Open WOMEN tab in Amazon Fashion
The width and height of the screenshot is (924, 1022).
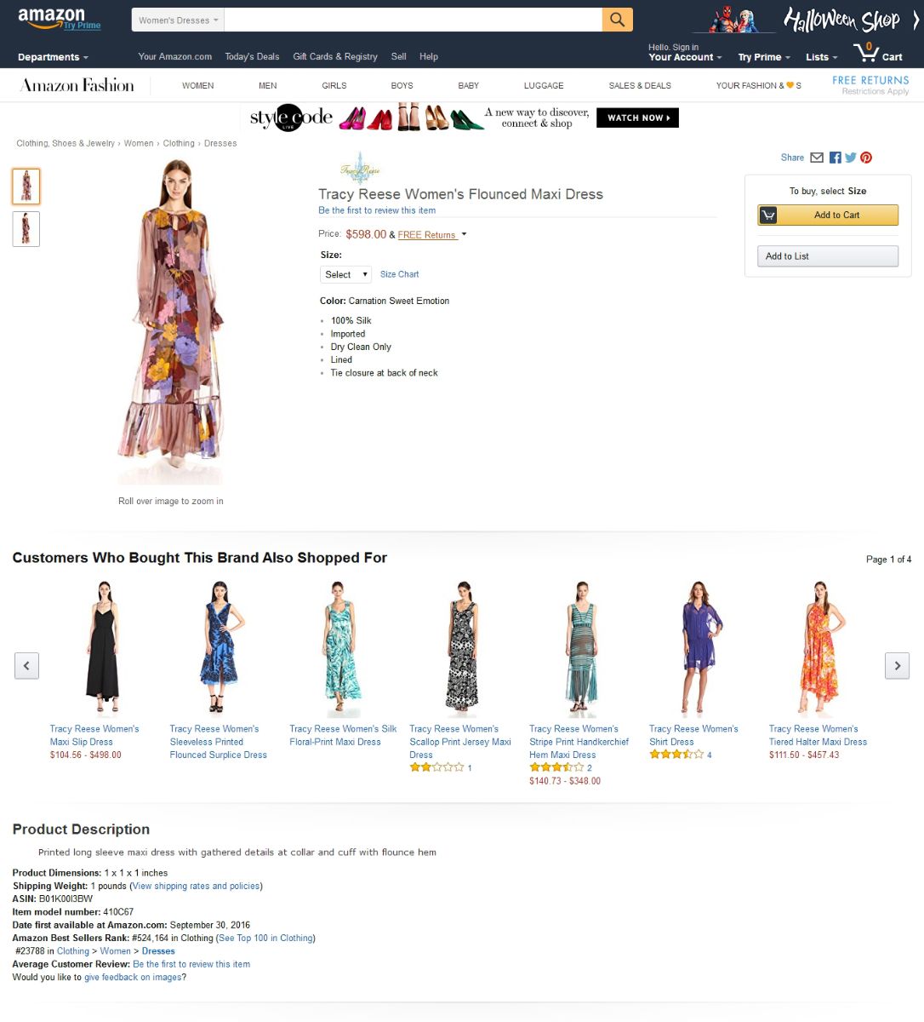point(197,85)
